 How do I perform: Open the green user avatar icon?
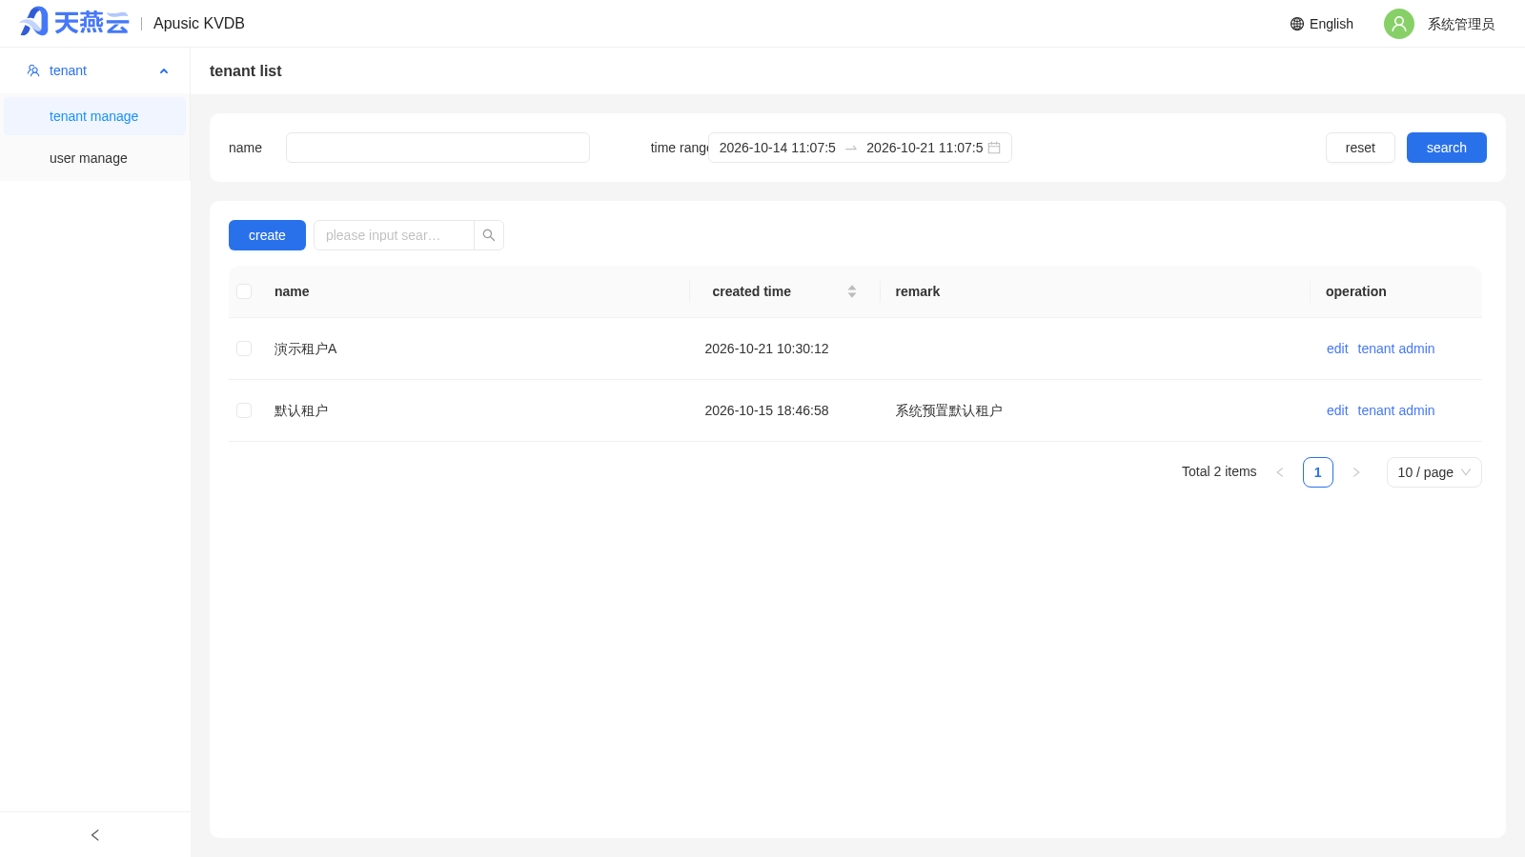pos(1399,24)
